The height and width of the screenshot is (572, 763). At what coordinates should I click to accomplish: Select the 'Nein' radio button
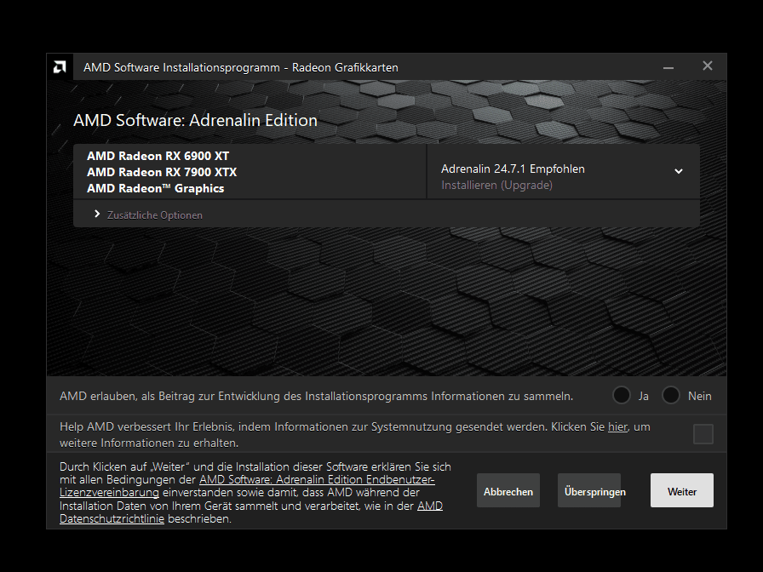(671, 396)
